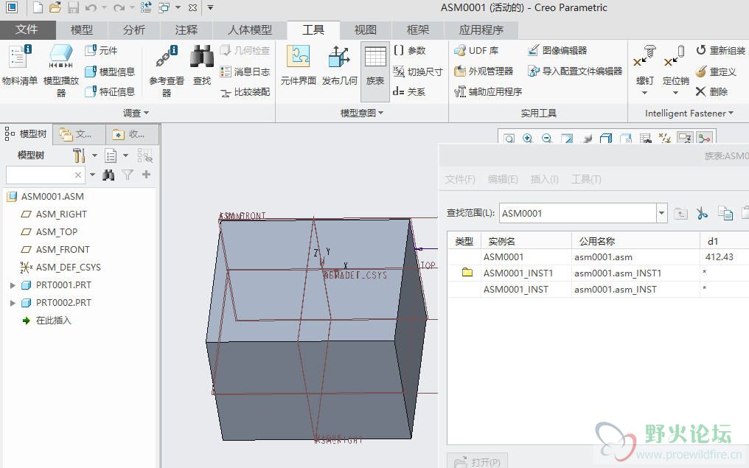Click the 查找 binoculars tool in ribbon
The height and width of the screenshot is (468, 749).
click(x=201, y=65)
